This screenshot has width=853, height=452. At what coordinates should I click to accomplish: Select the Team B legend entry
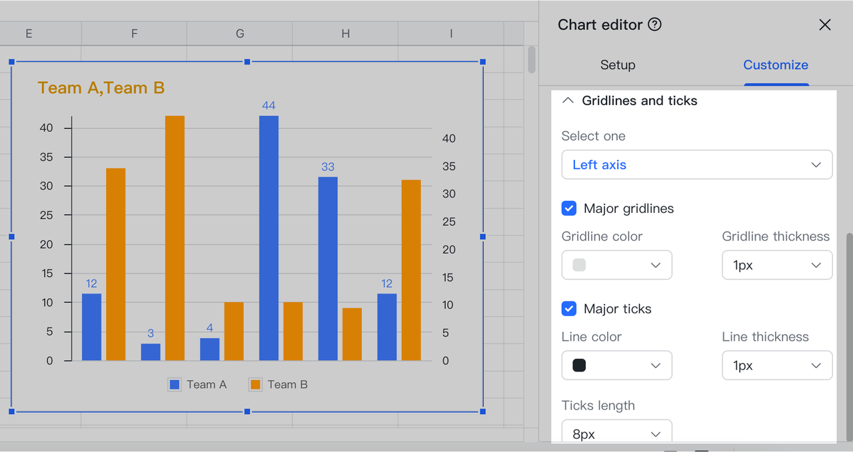[278, 384]
